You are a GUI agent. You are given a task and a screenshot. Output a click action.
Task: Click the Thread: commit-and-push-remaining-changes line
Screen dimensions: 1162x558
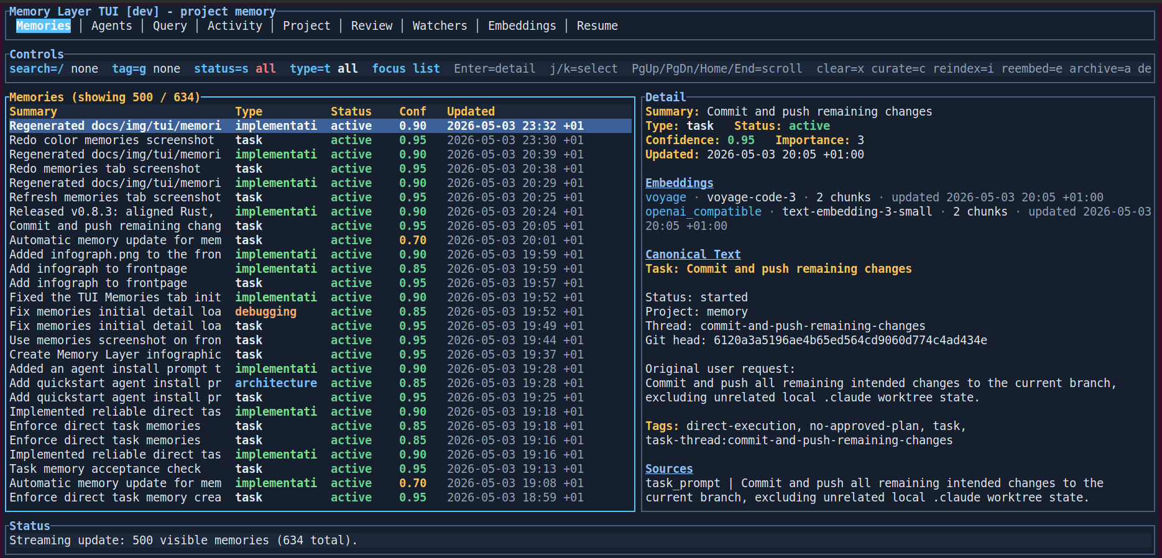785,326
